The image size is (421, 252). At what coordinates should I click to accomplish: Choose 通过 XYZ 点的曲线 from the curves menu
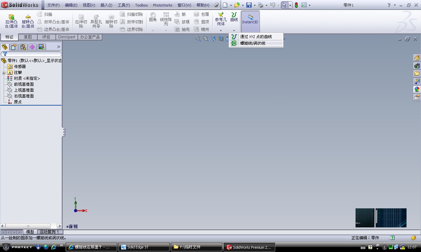(256, 37)
